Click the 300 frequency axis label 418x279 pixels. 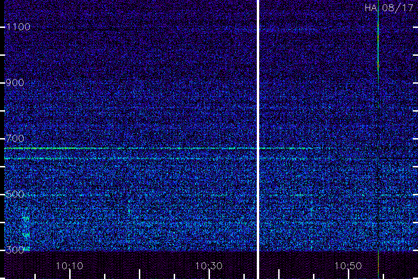point(15,250)
